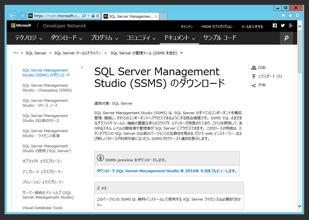Click the ツールを入手する link
Image resolution: width=309 pixels, height=220 pixels.
coord(252,27)
